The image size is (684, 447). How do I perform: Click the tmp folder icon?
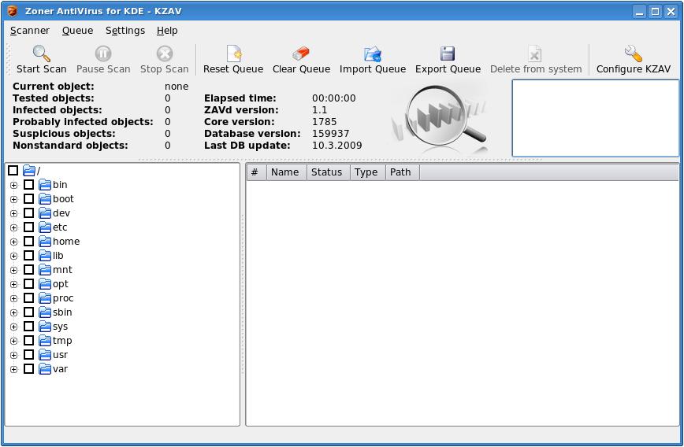pos(45,341)
